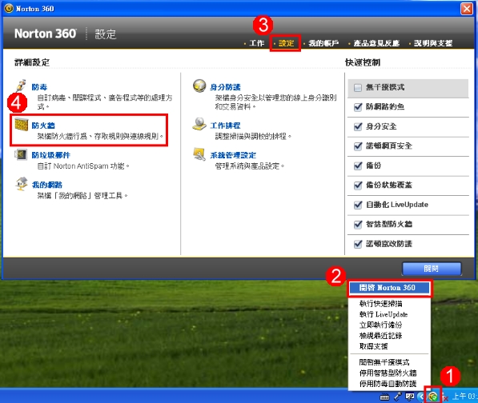Select 執行 LiveUpdate from tray menu
This screenshot has width=478, height=403.
point(384,314)
